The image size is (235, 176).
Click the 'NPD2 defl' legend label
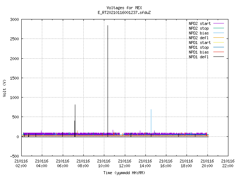coord(199,38)
